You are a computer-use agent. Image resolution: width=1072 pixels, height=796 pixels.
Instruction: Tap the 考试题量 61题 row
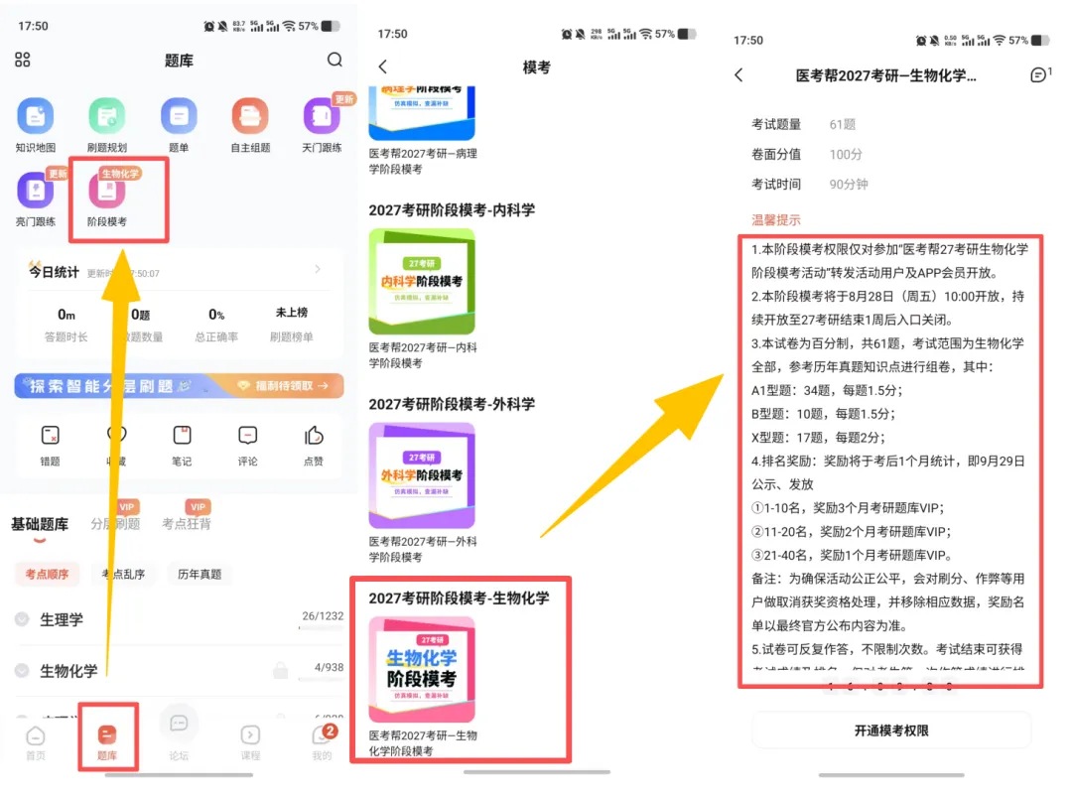803,124
